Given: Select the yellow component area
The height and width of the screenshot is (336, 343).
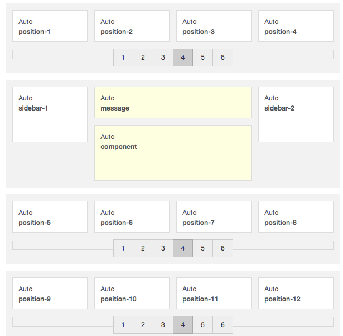Looking at the screenshot, I should pyautogui.click(x=173, y=153).
